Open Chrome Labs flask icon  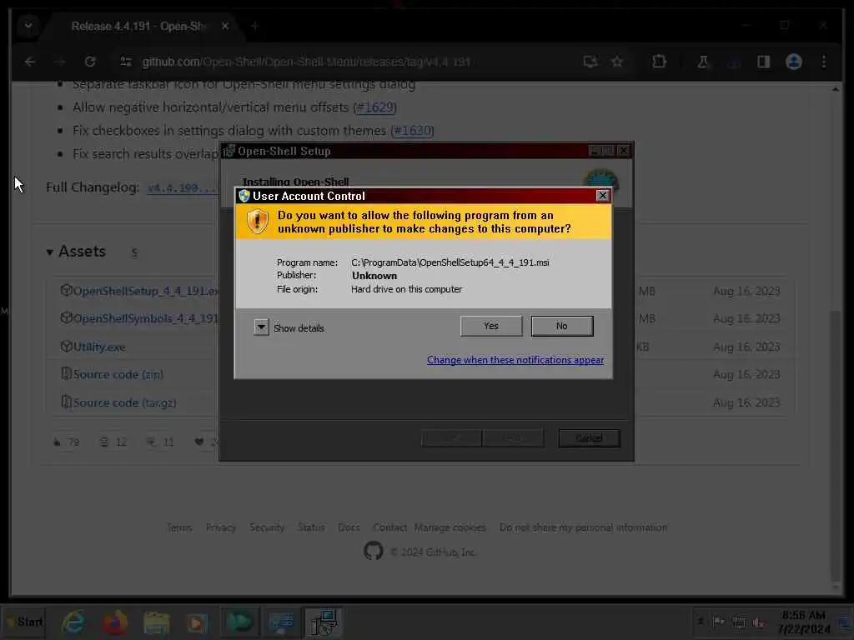pyautogui.click(x=702, y=62)
